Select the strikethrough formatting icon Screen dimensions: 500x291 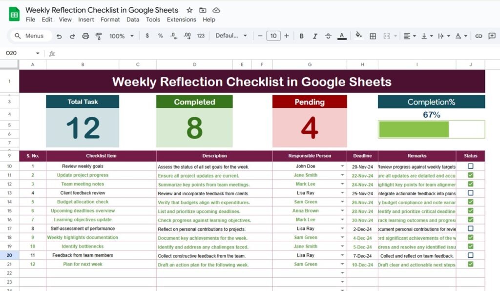coord(328,36)
